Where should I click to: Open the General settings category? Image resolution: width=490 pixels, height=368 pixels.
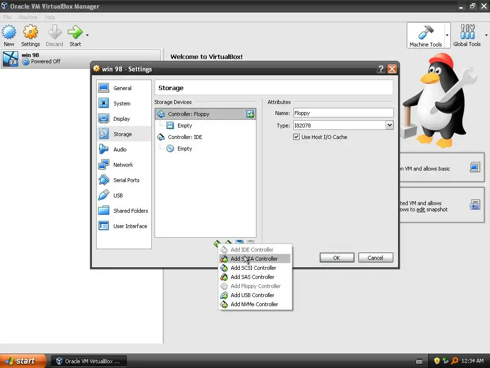click(x=124, y=88)
